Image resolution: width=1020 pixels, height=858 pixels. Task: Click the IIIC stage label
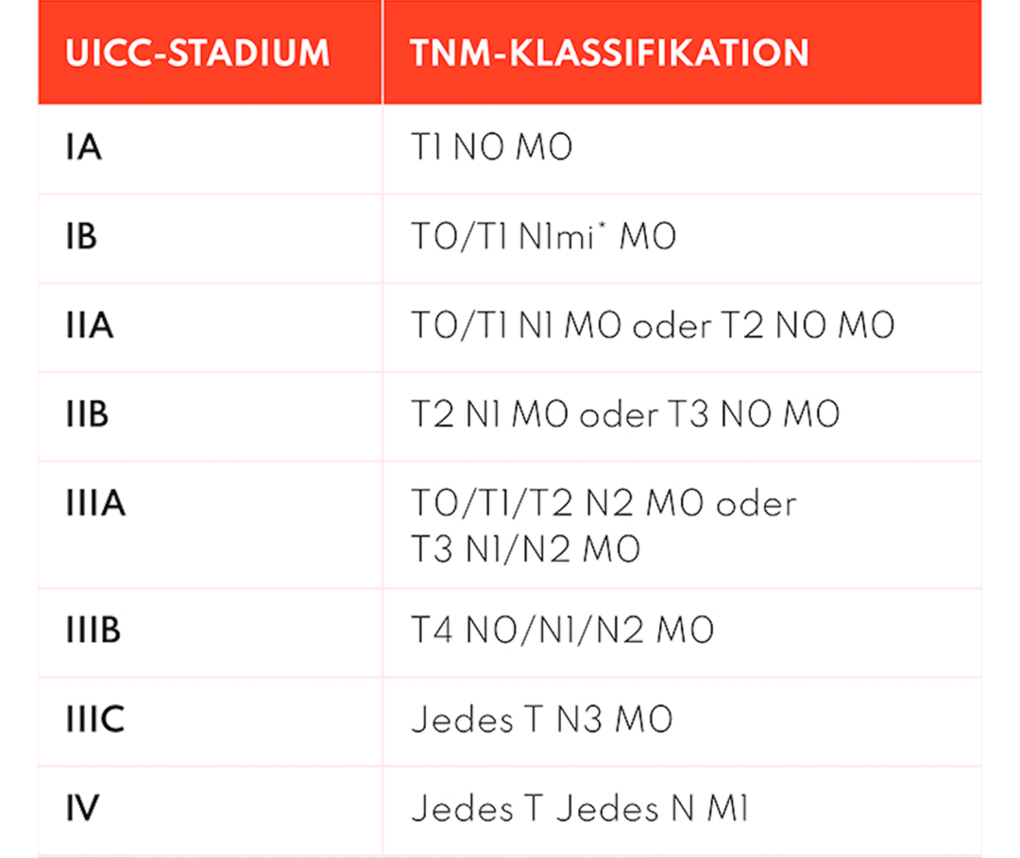[95, 719]
